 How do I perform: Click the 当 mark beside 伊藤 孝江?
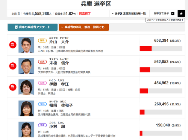(x=13, y=87)
